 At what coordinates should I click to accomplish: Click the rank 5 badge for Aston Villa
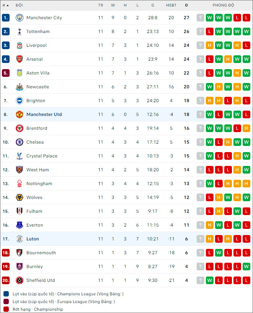6,73
